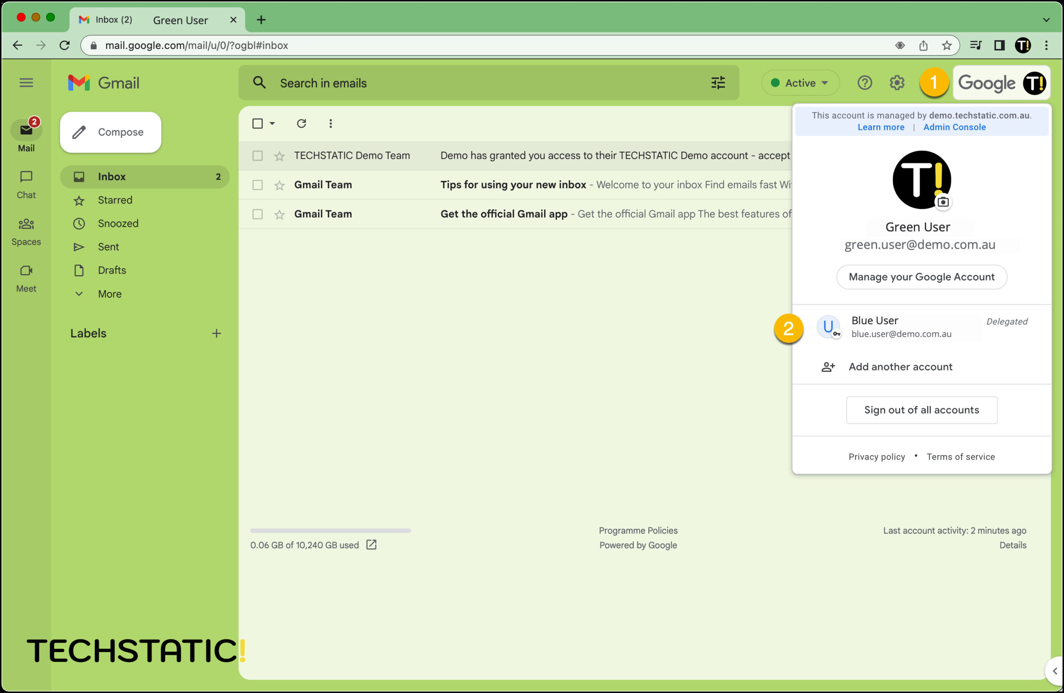Screen dimensions: 1064x693
Task: Sign out of all accounts
Action: point(921,410)
